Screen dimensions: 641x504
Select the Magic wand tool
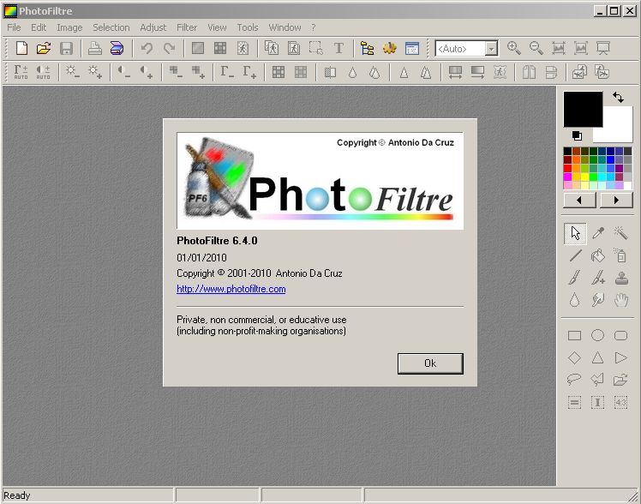[x=620, y=233]
